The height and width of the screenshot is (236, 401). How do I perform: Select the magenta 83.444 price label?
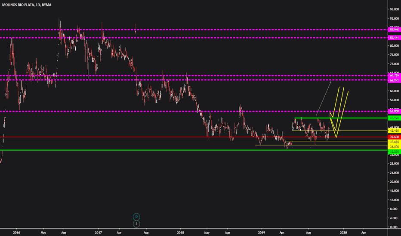point(394,38)
